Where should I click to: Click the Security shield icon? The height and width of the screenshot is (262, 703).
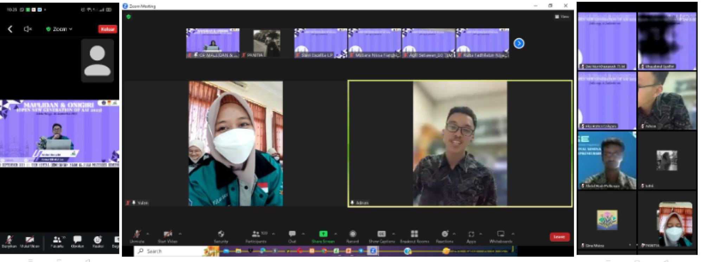pyautogui.click(x=221, y=234)
